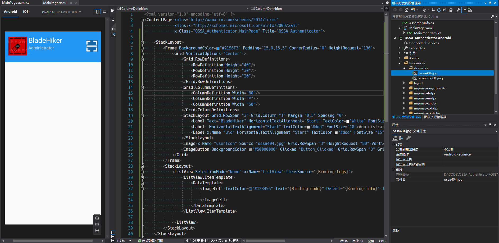Select the Android preview tab

pyautogui.click(x=11, y=12)
